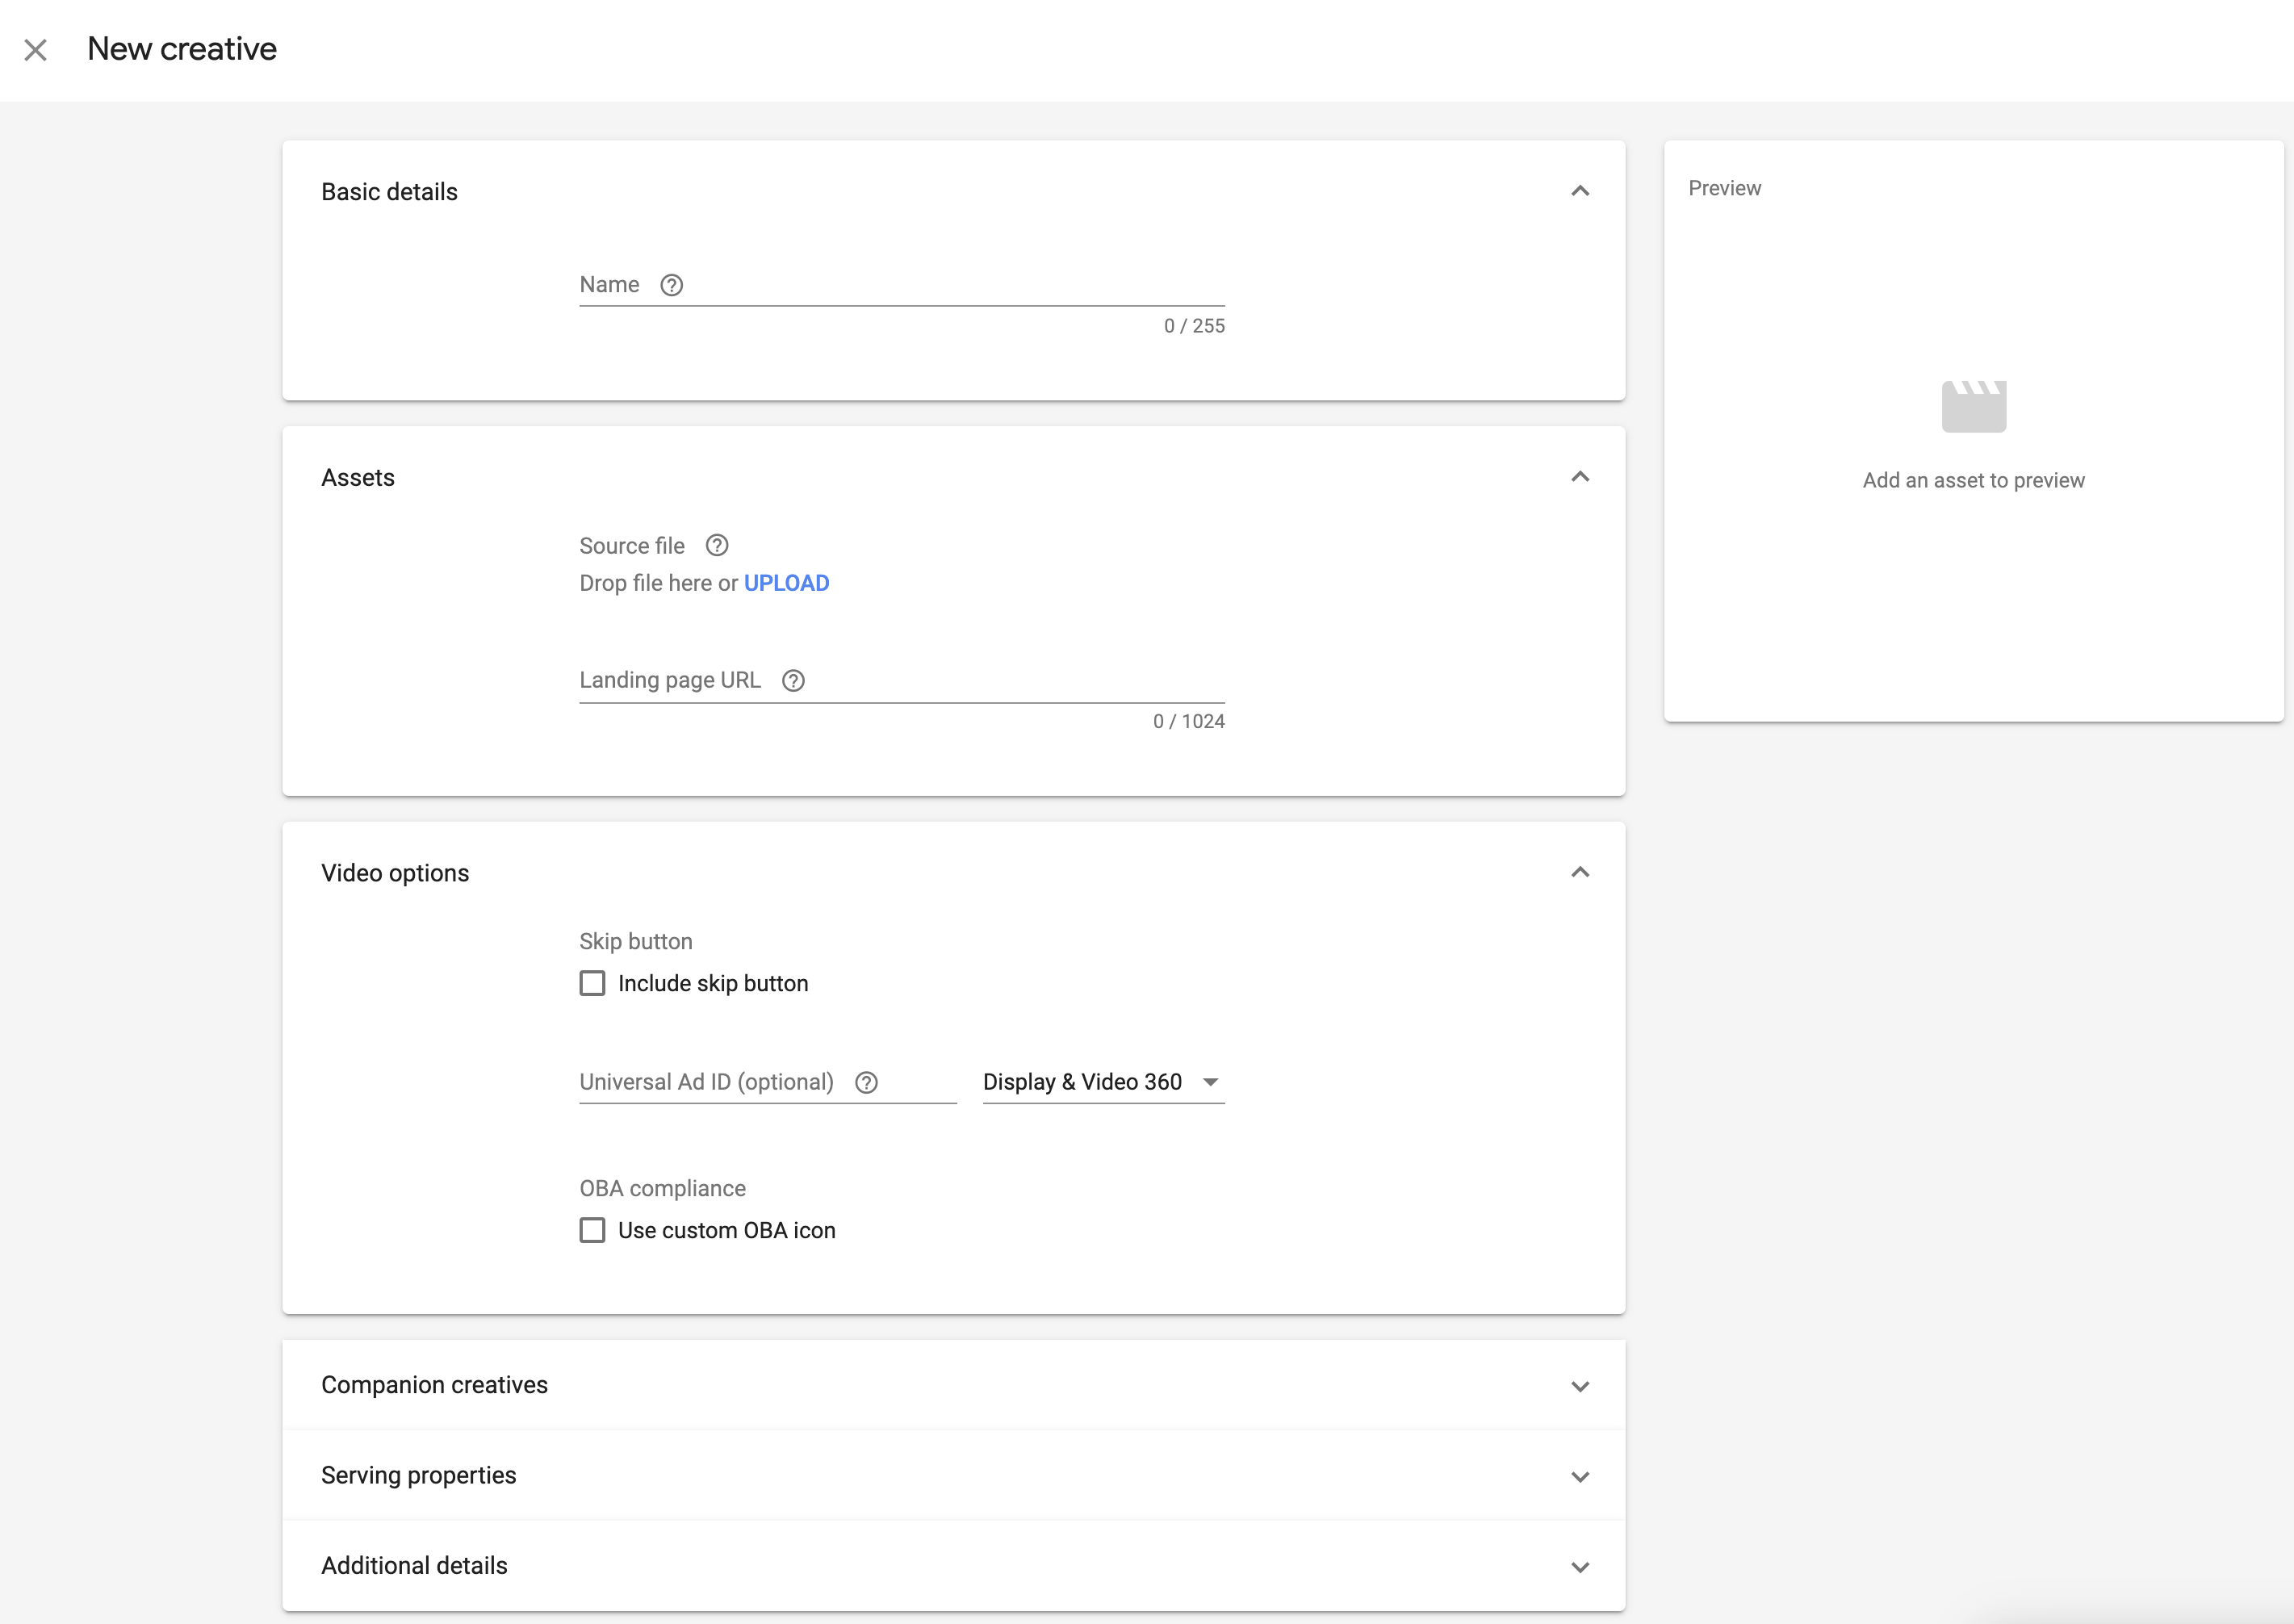Viewport: 2294px width, 1624px height.
Task: Check Use custom OBA icon
Action: [592, 1231]
